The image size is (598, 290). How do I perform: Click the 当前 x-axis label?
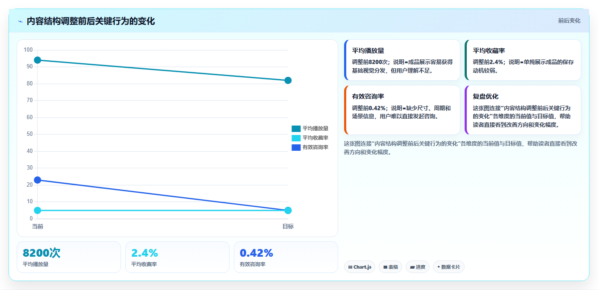click(38, 226)
